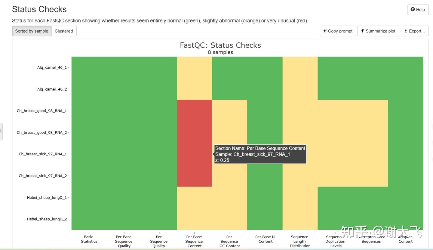The height and width of the screenshot is (250, 433).
Task: Click green Basic Statistics cell for Alq_camel_46_1
Action: (x=89, y=67)
